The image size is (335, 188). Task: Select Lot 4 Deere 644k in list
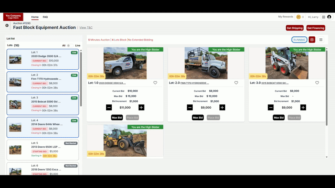click(x=43, y=127)
